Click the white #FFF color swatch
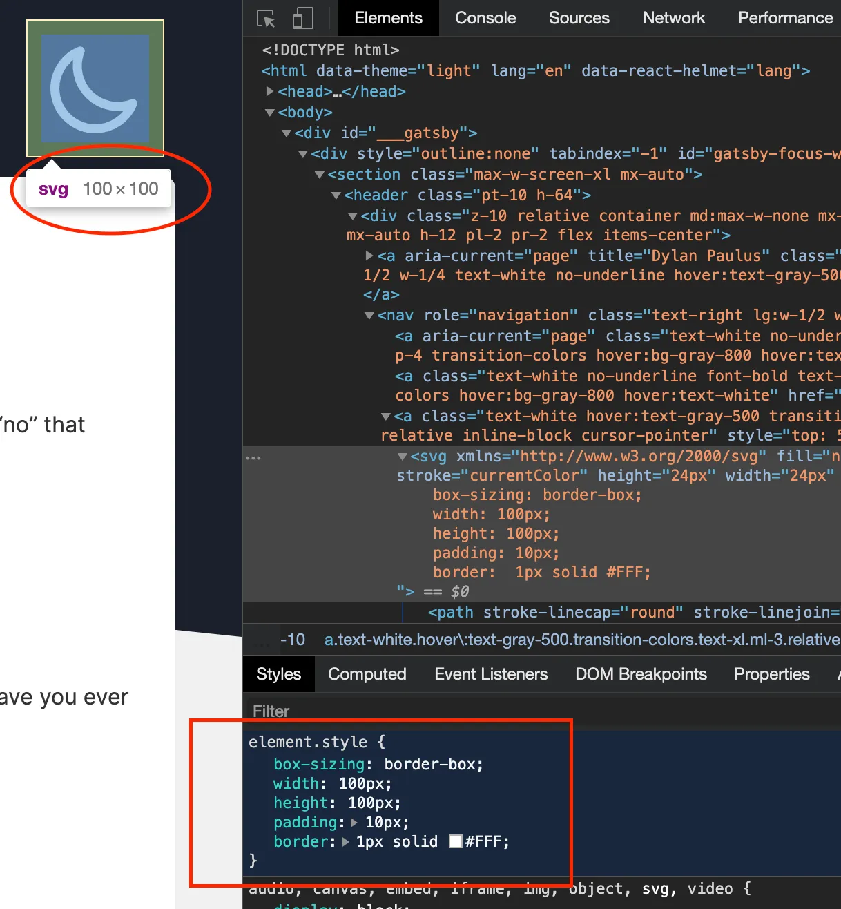The height and width of the screenshot is (909, 841). [x=455, y=841]
